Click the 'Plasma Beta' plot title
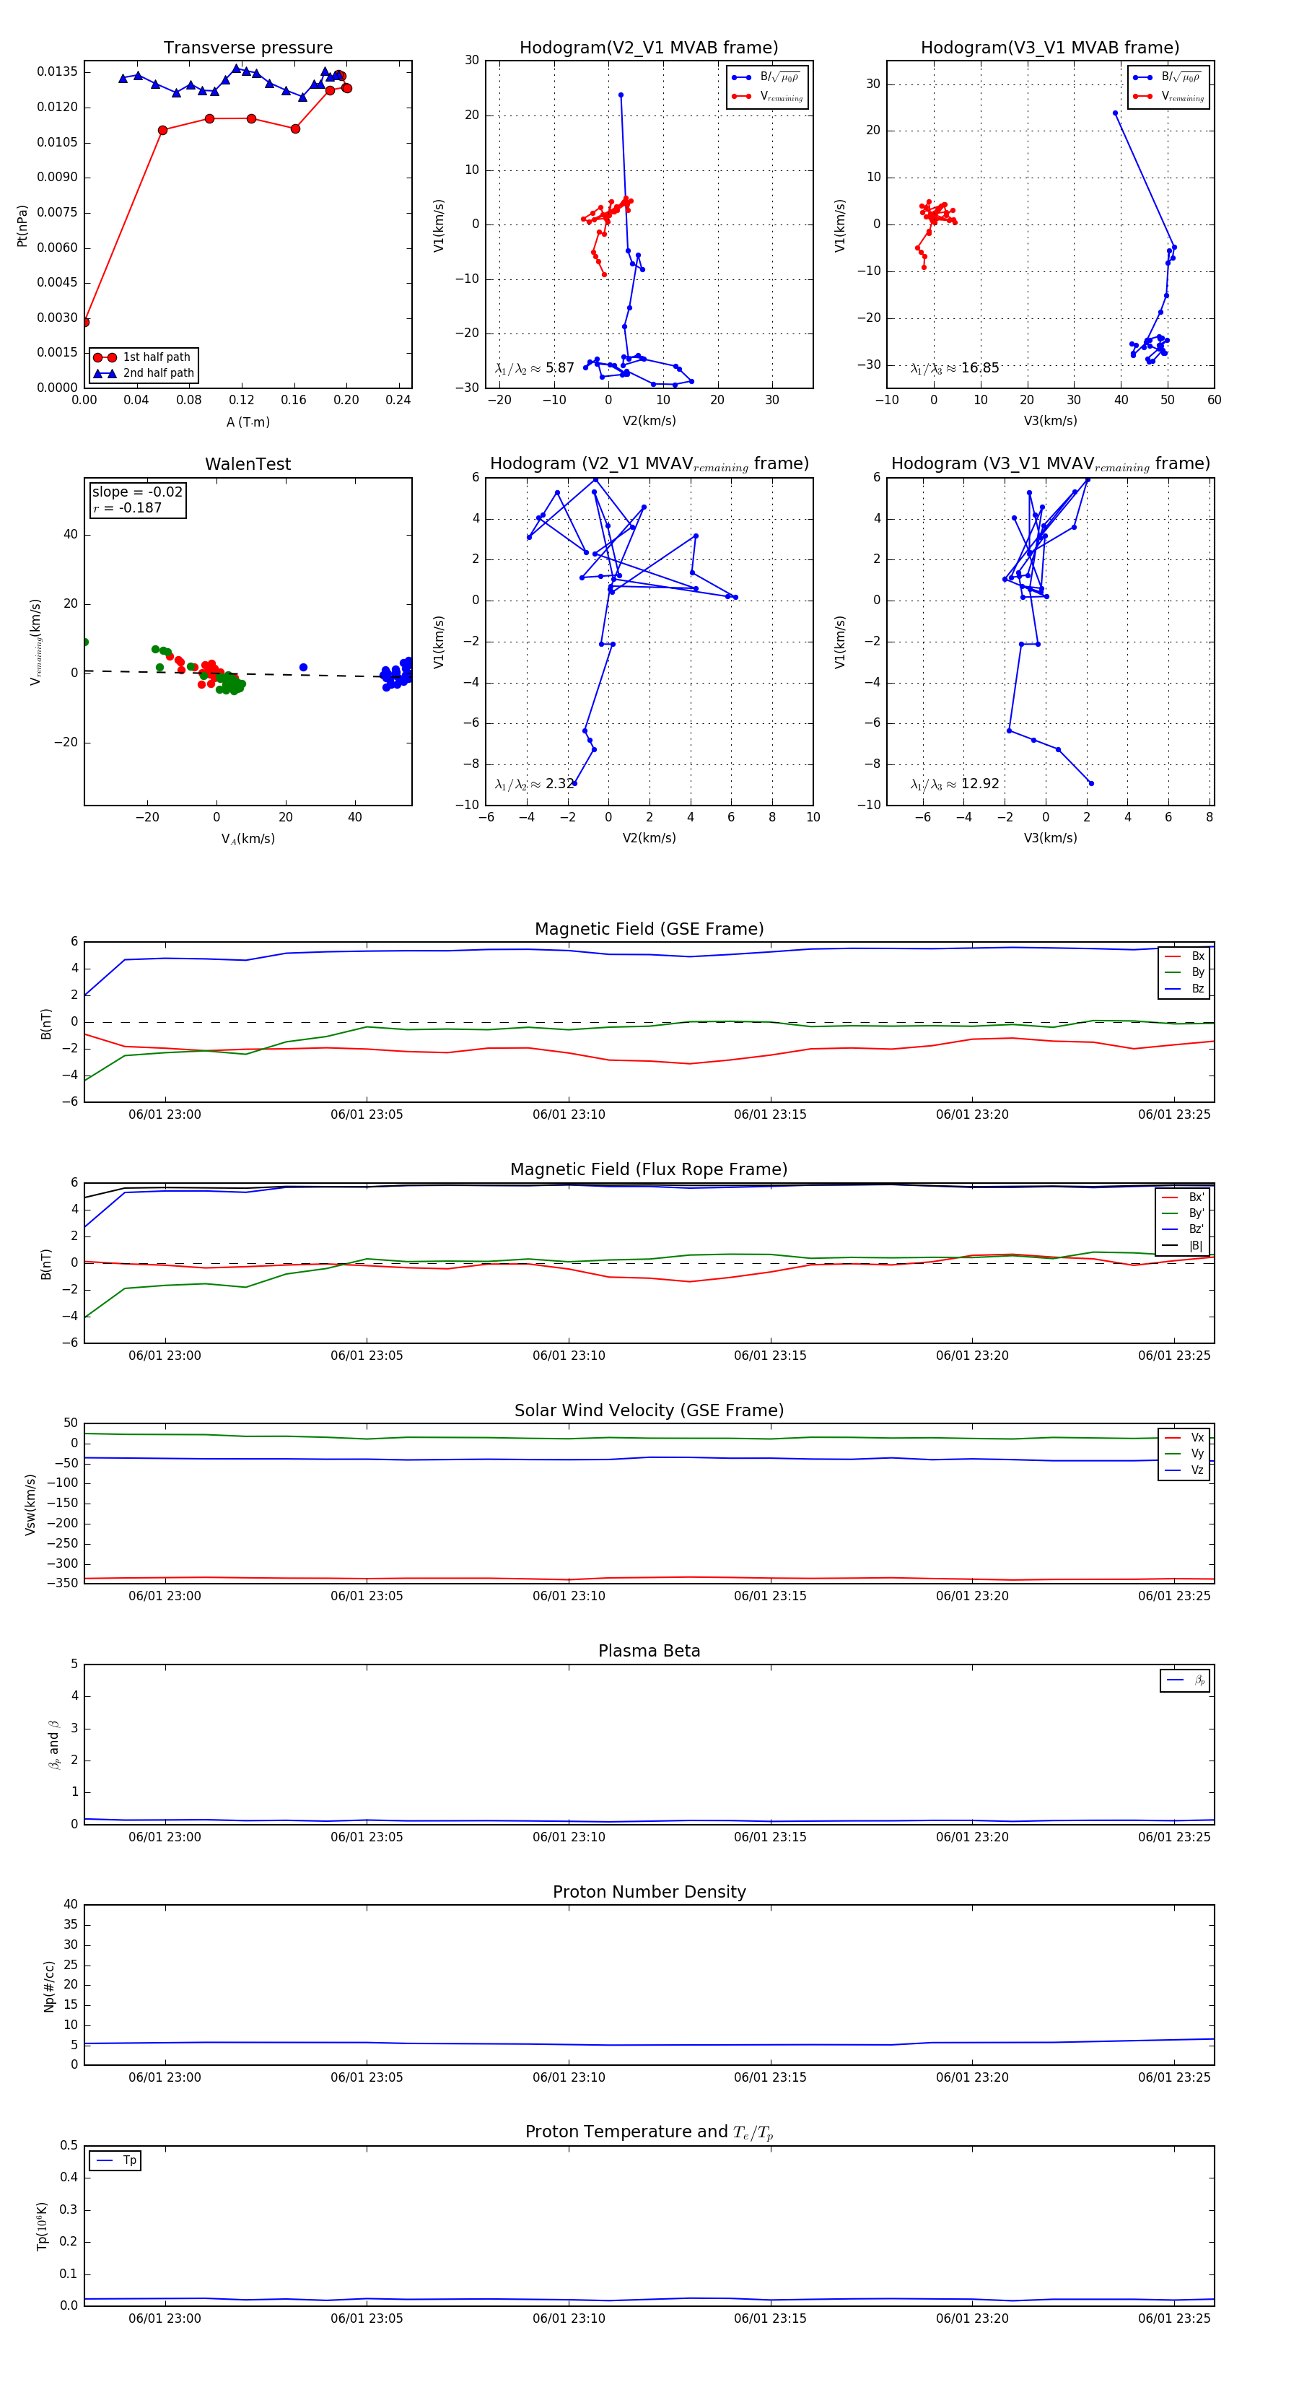Image resolution: width=1299 pixels, height=2382 pixels. tap(649, 1652)
